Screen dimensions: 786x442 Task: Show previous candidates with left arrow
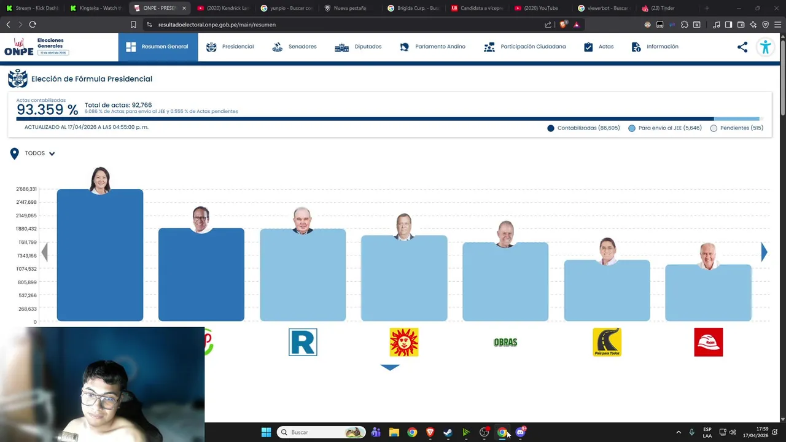(x=44, y=252)
